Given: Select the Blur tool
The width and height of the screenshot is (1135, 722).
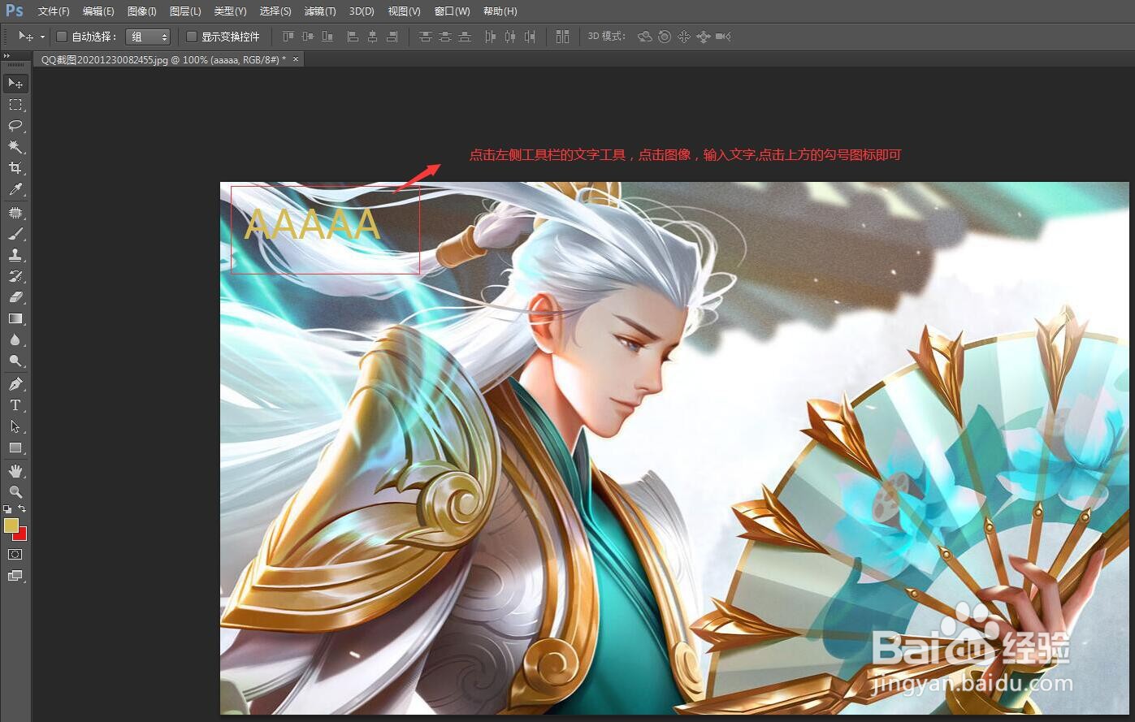Looking at the screenshot, I should tap(15, 340).
